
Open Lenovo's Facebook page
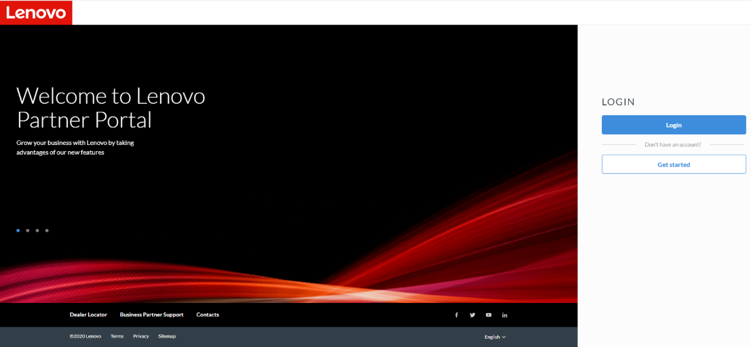click(x=456, y=315)
